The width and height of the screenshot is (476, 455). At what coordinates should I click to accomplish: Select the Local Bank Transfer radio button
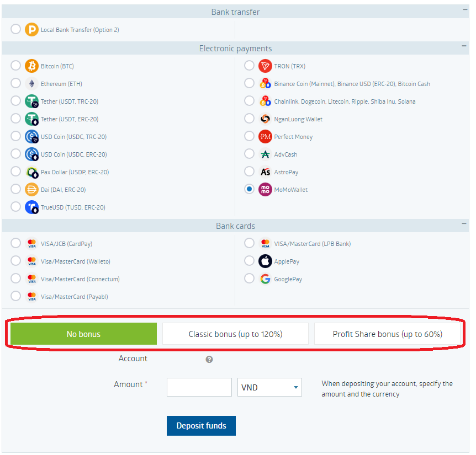[x=15, y=29]
